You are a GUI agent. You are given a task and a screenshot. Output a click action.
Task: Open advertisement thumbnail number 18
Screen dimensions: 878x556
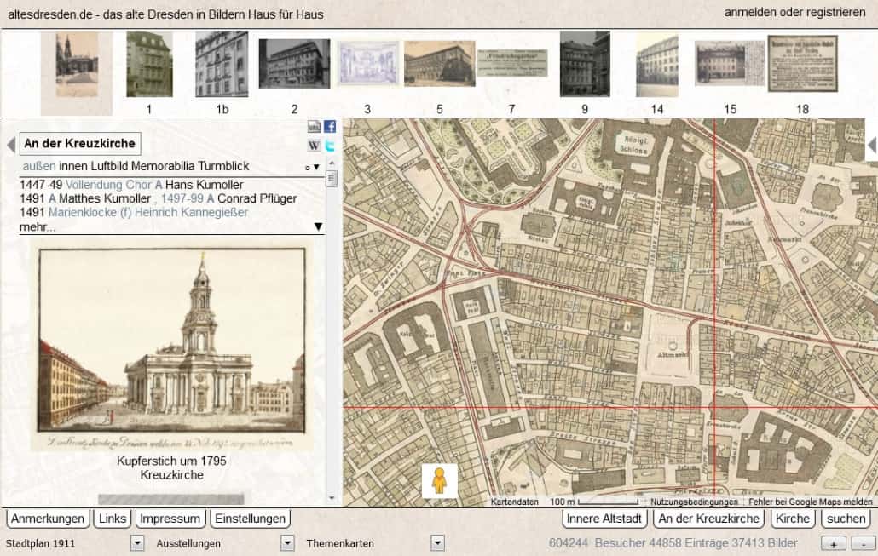[802, 63]
